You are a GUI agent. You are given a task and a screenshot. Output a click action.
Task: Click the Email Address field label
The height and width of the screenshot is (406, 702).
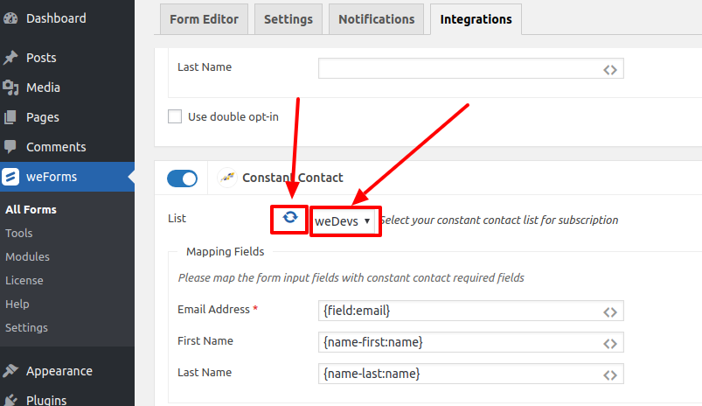click(x=213, y=309)
